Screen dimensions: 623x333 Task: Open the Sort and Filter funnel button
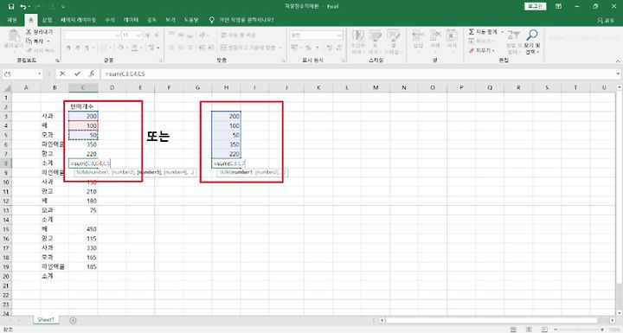pos(513,42)
